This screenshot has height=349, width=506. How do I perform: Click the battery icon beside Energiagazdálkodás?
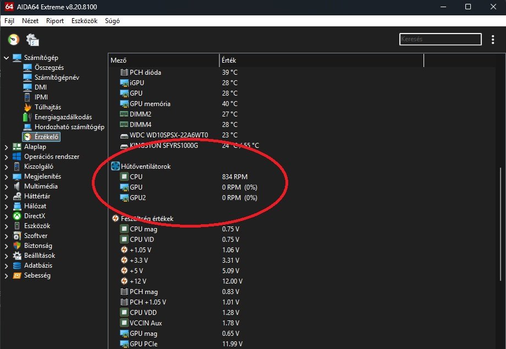point(28,117)
